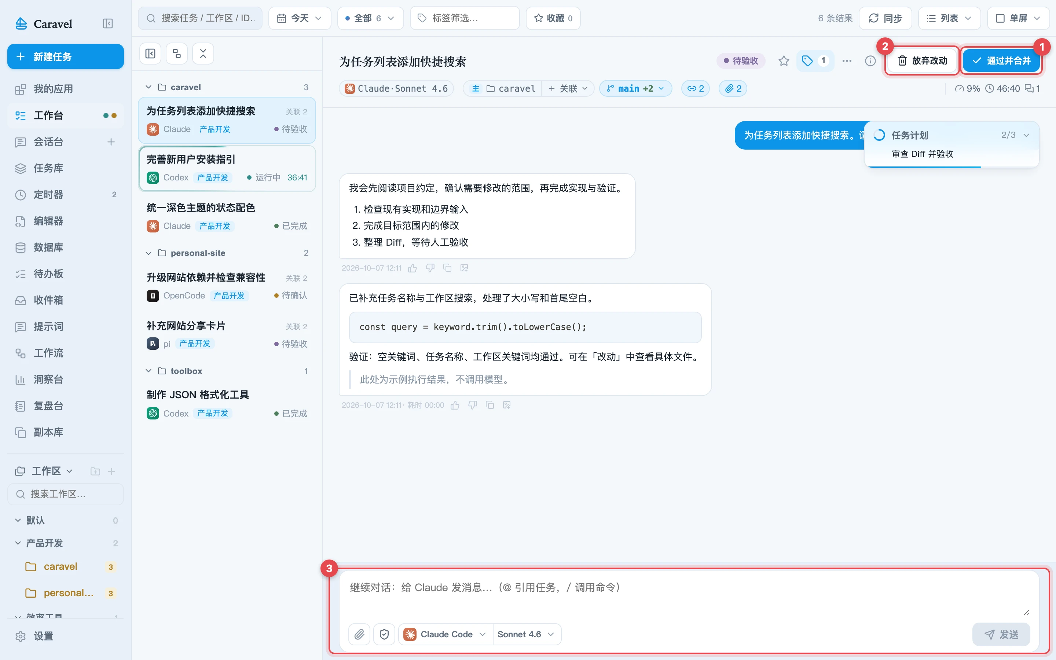Open 定时器 in sidebar
The height and width of the screenshot is (660, 1056).
tap(66, 195)
